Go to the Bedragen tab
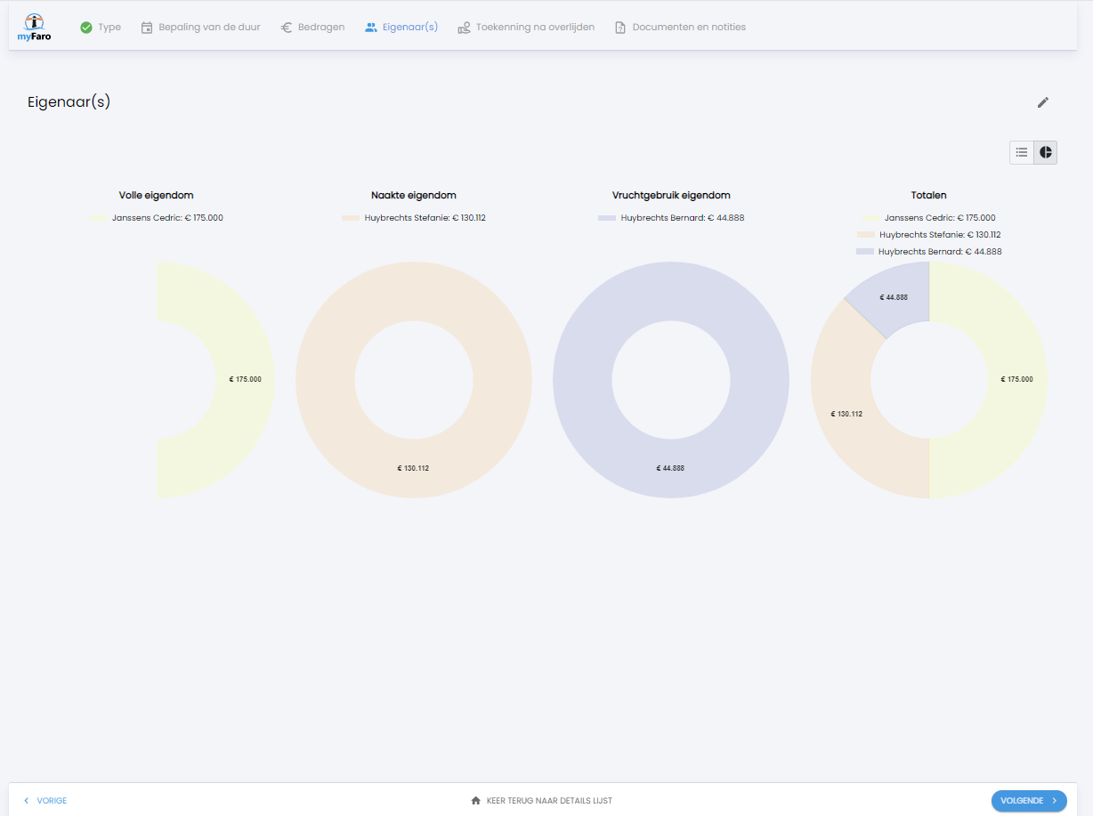 pyautogui.click(x=312, y=28)
